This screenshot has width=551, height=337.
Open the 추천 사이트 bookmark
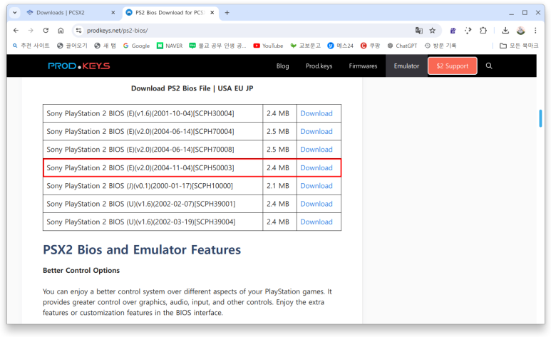tap(31, 46)
